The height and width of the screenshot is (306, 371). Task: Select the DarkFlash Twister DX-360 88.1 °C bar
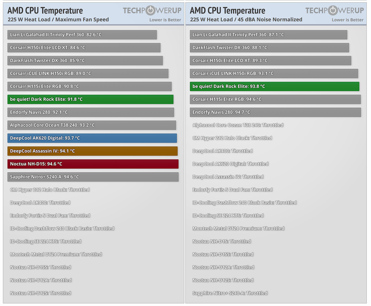click(x=270, y=47)
